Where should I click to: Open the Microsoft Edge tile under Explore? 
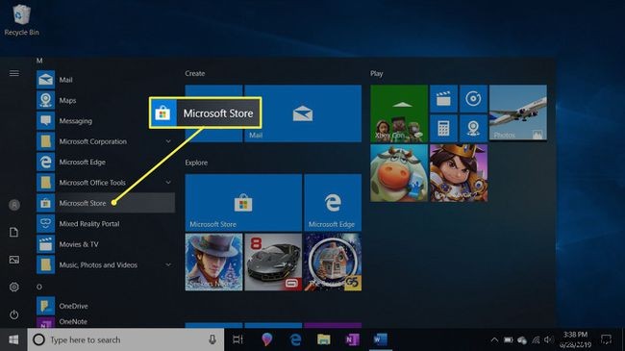[333, 203]
